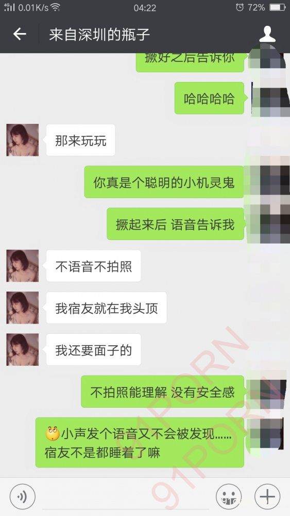Viewport: 290px width, 516px height.
Task: Tap the alarm clock status icon
Action: click(240, 7)
